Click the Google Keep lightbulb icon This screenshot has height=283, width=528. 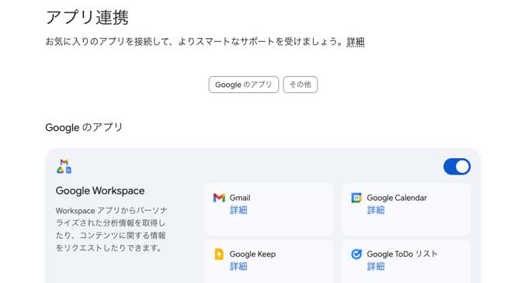219,254
